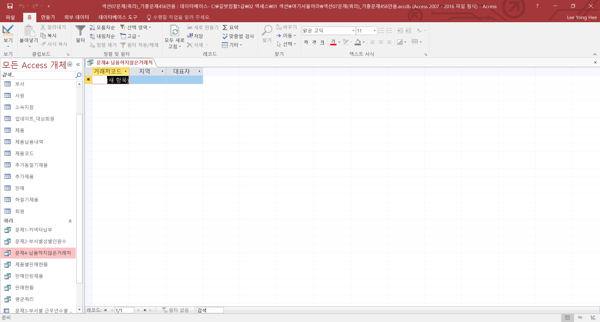Open the 거래처코드 column filter dropdown
The height and width of the screenshot is (322, 600).
point(126,71)
